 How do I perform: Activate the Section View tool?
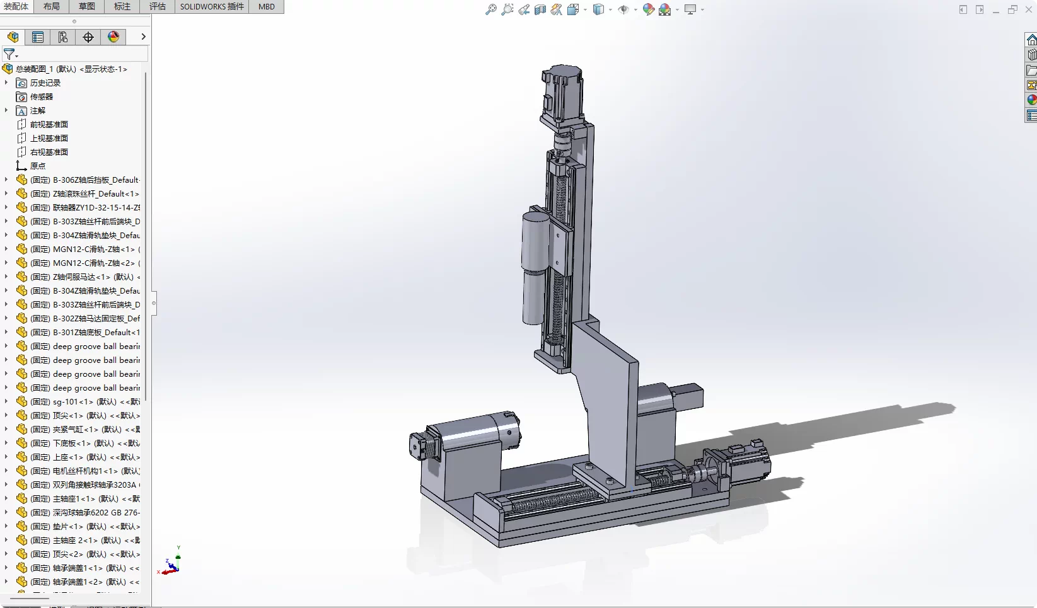(x=540, y=9)
